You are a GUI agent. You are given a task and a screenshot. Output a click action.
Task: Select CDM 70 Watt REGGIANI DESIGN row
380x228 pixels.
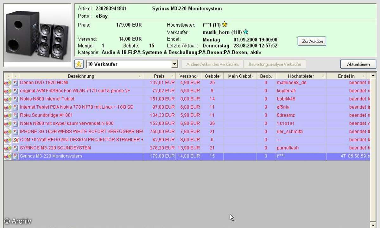coord(187,140)
